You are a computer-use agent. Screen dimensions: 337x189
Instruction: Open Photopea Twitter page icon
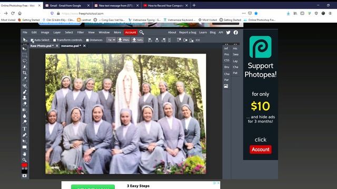coord(228,33)
